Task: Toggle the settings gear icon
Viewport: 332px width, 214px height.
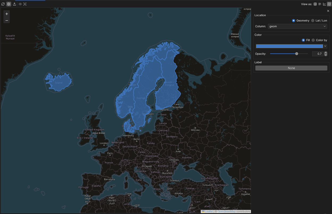Action: tap(9, 4)
